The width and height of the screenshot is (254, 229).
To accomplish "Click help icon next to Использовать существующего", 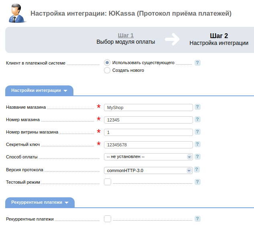I will point(197,63).
